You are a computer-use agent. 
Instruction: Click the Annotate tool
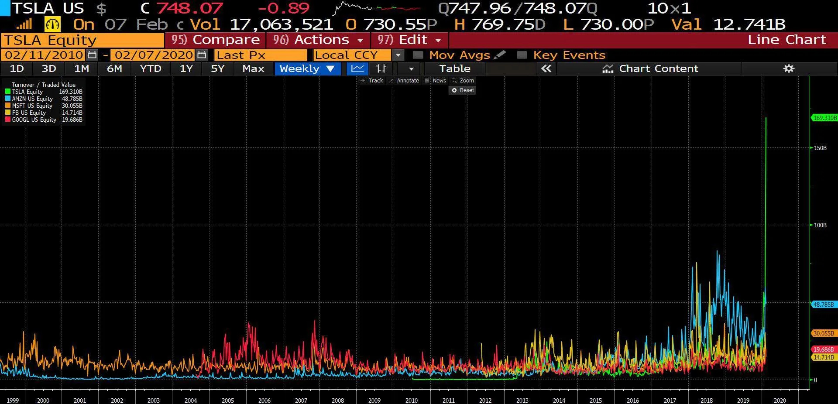(404, 81)
